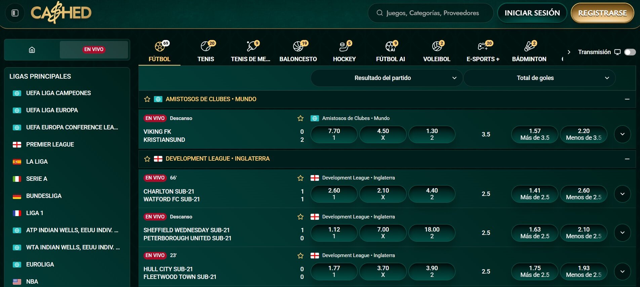Star the Viking FK vs Kristiansund match
The width and height of the screenshot is (640, 287).
coord(301,118)
